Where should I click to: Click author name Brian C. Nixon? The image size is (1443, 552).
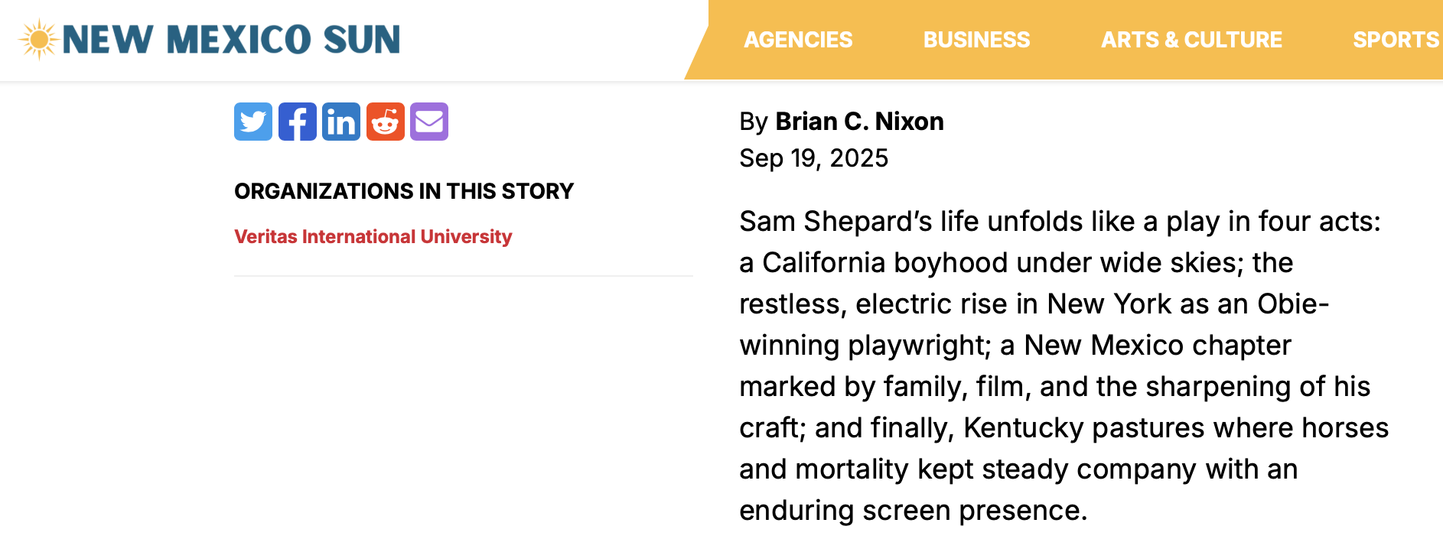(859, 122)
